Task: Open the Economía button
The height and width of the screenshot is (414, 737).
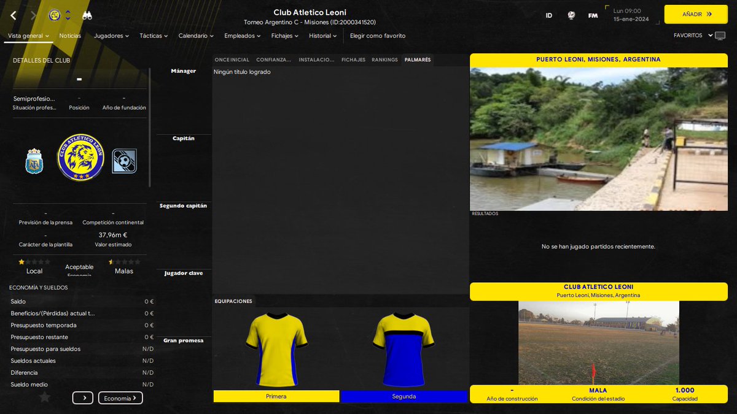Action: tap(120, 398)
